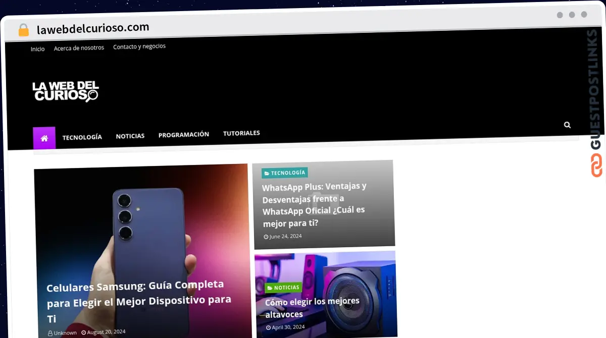Open Contacto y negocios link
This screenshot has height=338, width=606.
pos(139,46)
